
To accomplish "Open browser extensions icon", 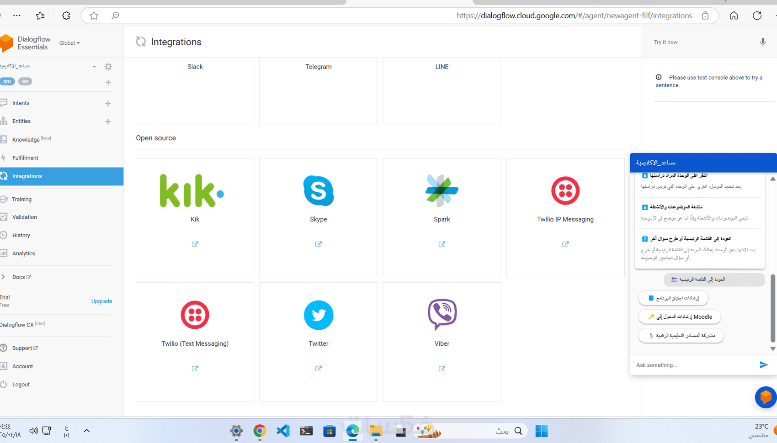I will (66, 16).
